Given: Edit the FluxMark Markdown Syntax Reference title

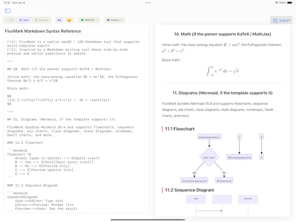Looking at the screenshot, I should (74, 31).
